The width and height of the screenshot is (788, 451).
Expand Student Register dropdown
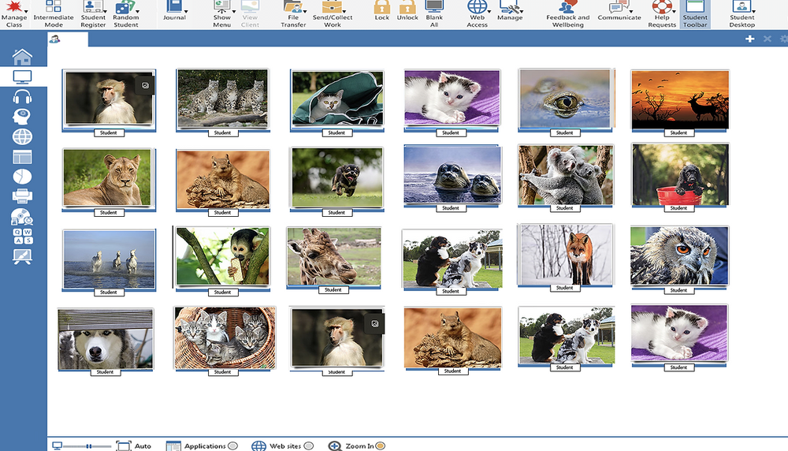pyautogui.click(x=105, y=11)
